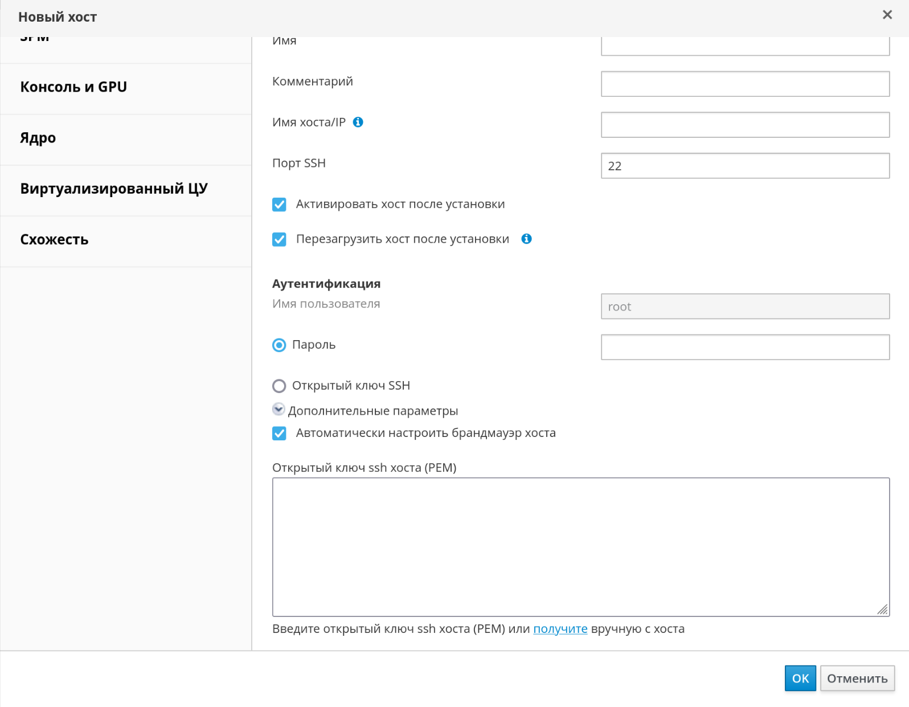The height and width of the screenshot is (707, 909).
Task: Click the Порт SSH field containing 22
Action: [x=744, y=166]
